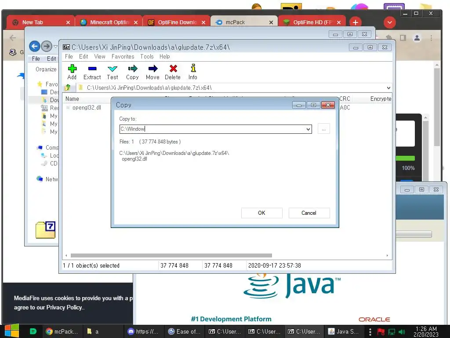Select Computer in Explorer sidebar
The width and height of the screenshot is (450, 338).
47,147
